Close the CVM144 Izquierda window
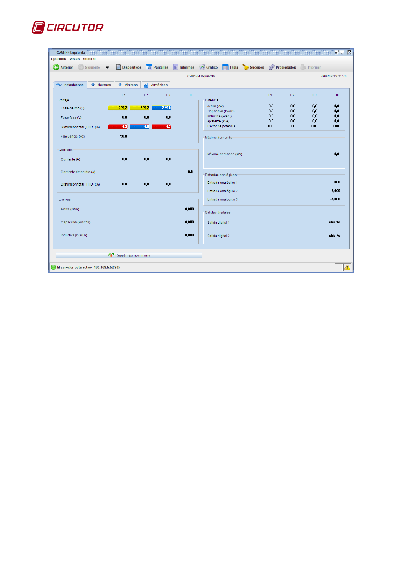Screen dimensions: 402x568 tap(349, 53)
